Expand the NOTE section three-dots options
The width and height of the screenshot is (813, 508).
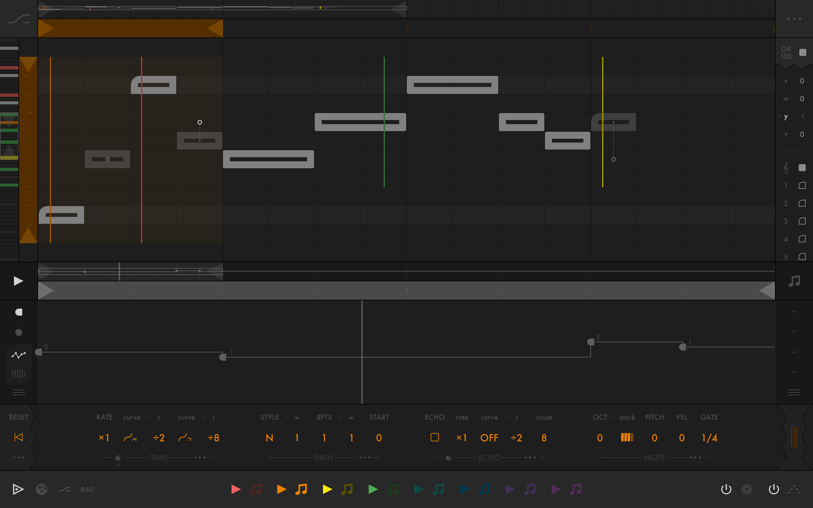[695, 457]
